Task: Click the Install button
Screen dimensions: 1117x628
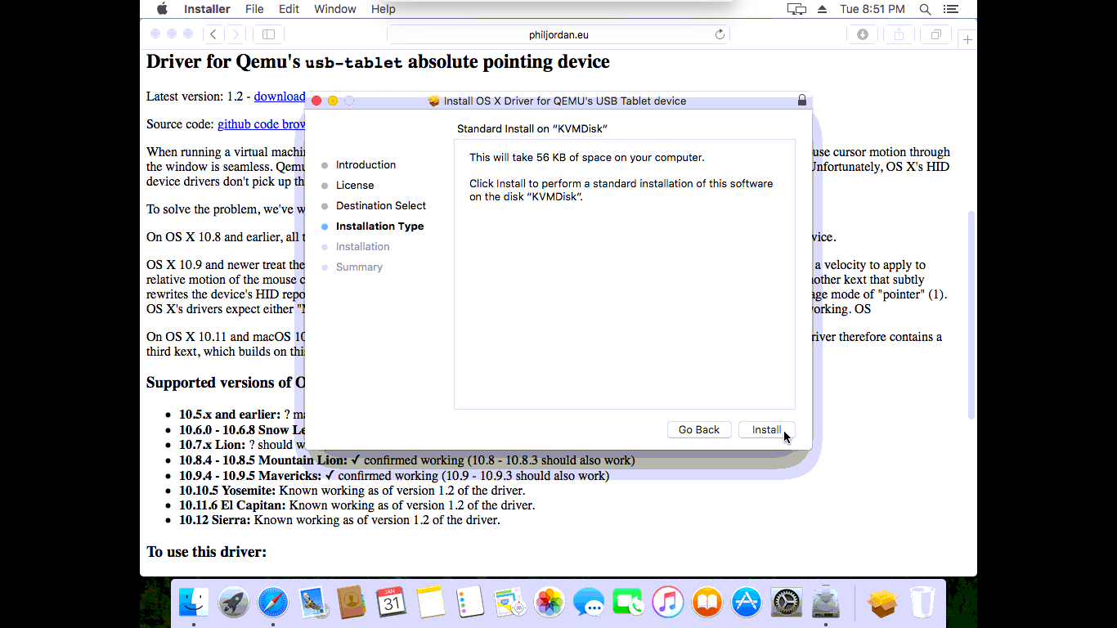Action: [766, 430]
